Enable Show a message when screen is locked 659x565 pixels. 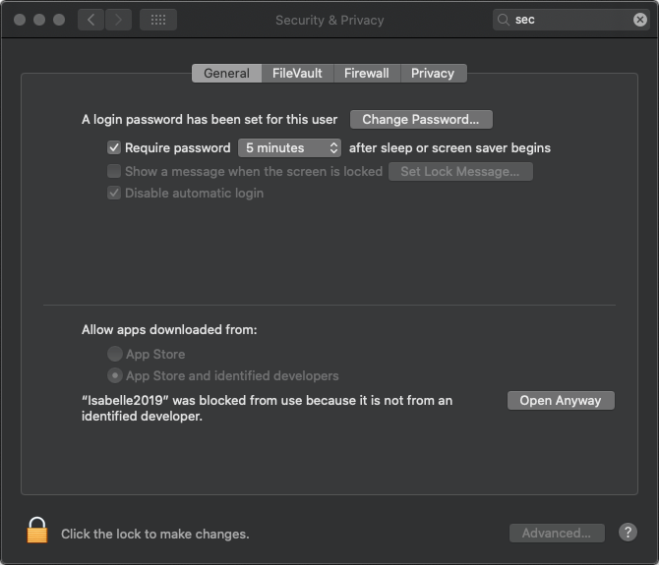pos(114,171)
